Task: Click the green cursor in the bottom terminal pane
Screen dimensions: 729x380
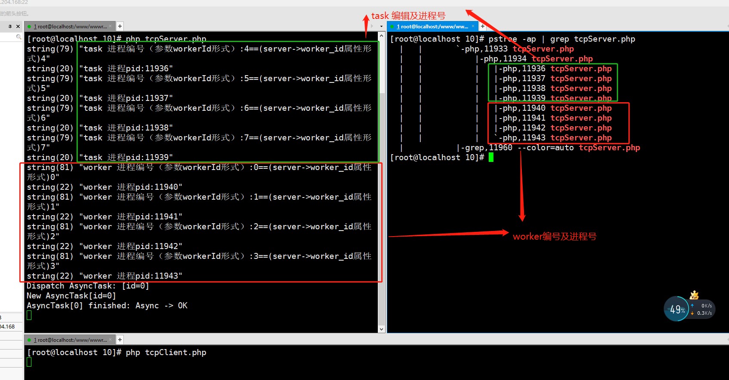Action: click(29, 362)
